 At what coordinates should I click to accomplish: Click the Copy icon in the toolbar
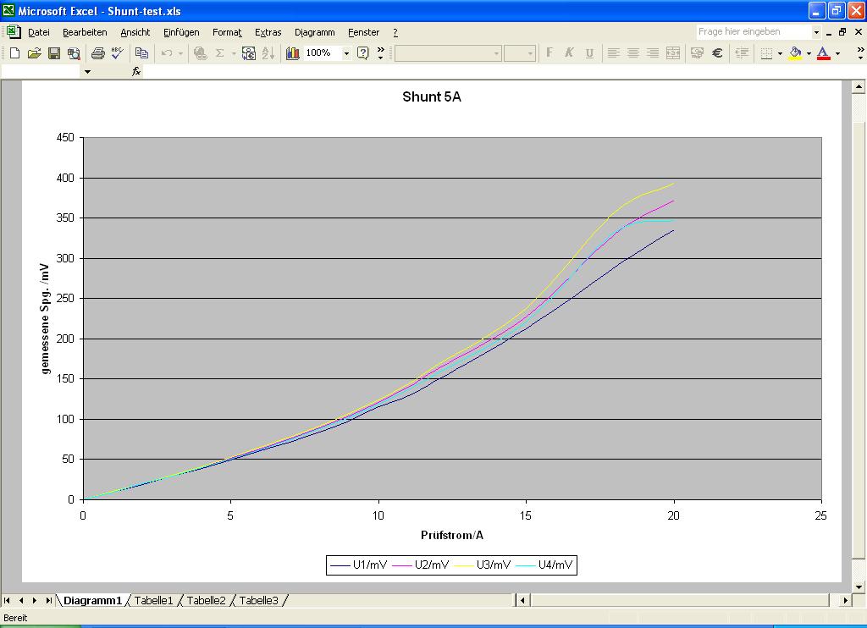tap(141, 53)
